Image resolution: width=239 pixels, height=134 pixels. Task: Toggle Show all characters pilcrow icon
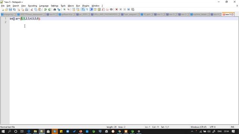pyautogui.click(x=87, y=10)
